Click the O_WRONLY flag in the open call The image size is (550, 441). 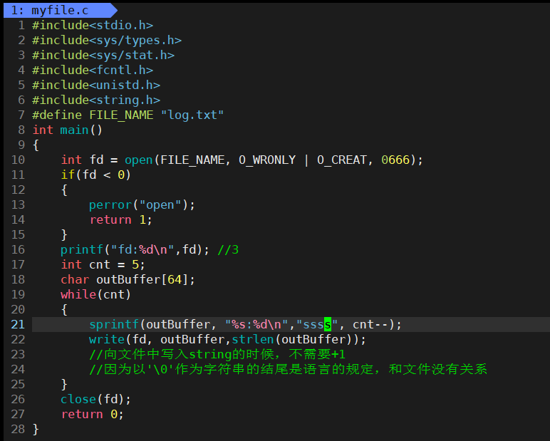tap(267, 160)
